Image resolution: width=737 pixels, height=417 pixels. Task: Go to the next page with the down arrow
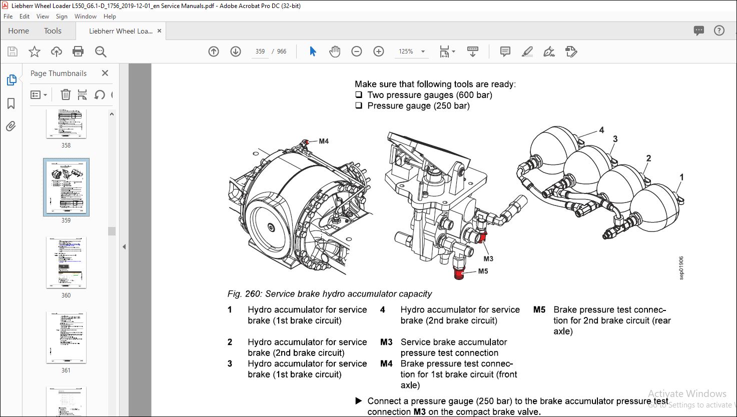pos(236,51)
